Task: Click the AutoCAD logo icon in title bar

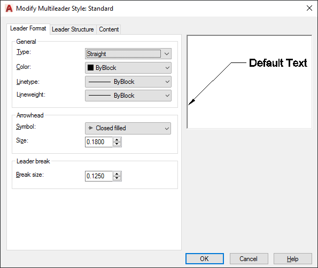Action: click(9, 9)
